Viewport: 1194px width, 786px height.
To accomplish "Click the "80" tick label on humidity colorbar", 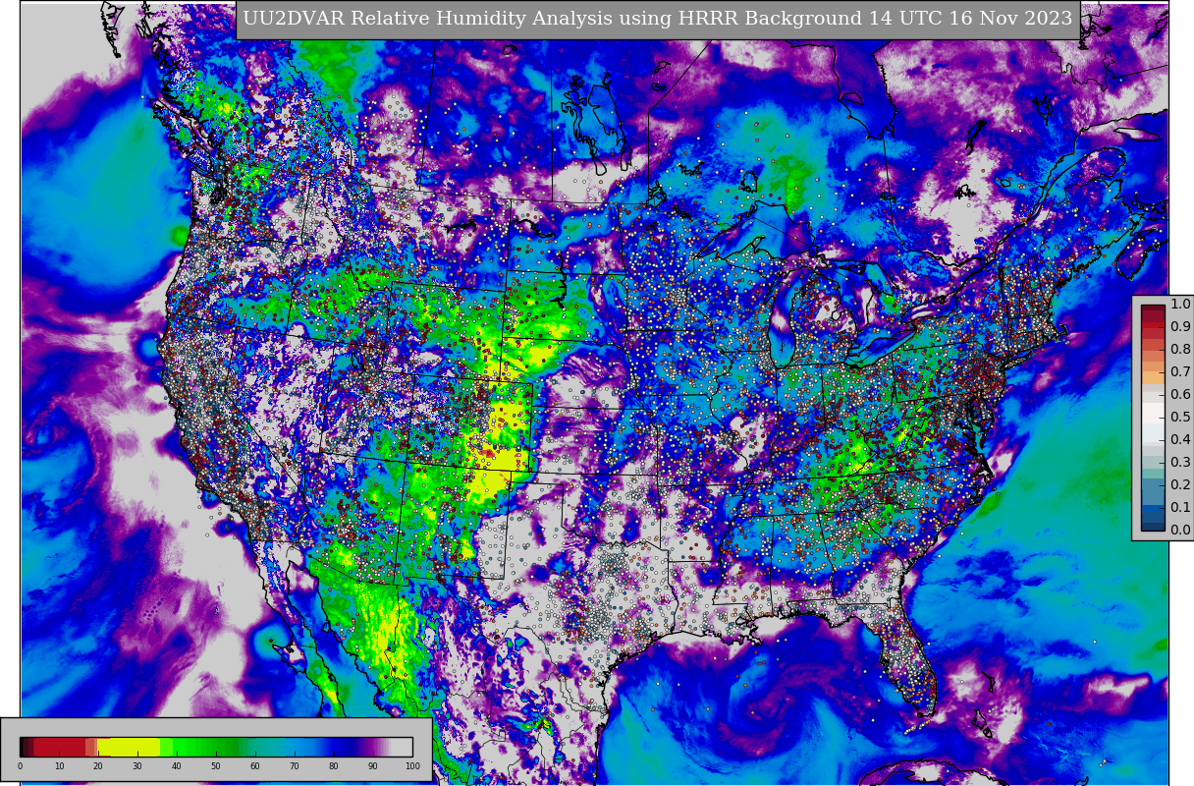I will click(334, 766).
